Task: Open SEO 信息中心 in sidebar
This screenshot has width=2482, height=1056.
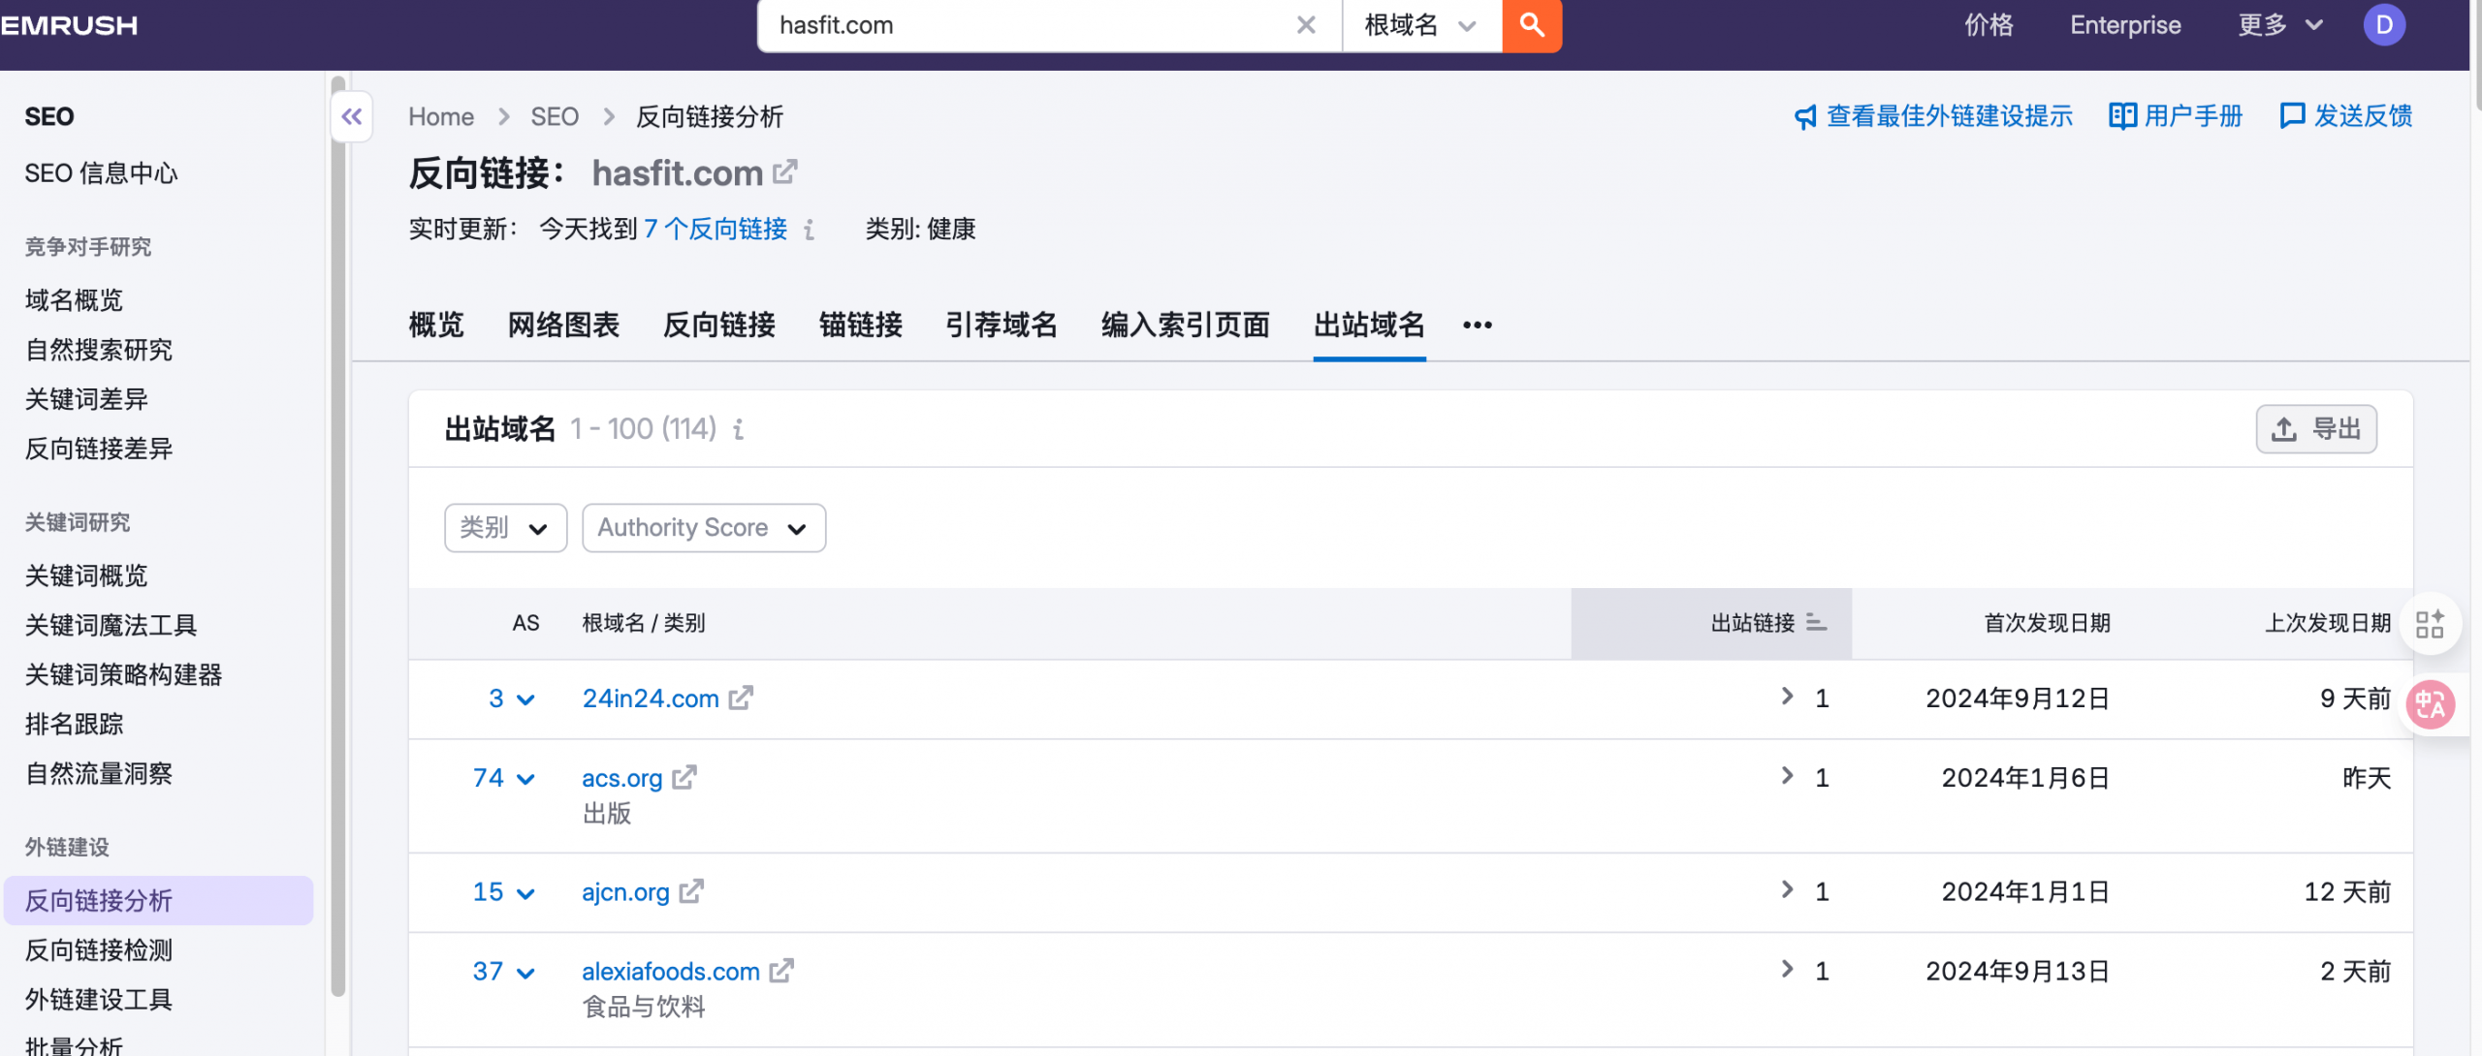Action: tap(102, 173)
